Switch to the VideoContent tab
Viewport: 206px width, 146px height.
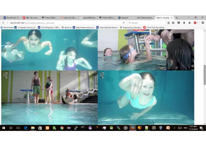pyautogui.click(x=146, y=18)
